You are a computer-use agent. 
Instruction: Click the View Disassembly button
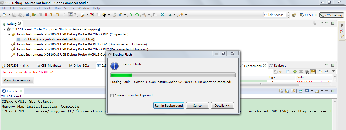click(18, 80)
